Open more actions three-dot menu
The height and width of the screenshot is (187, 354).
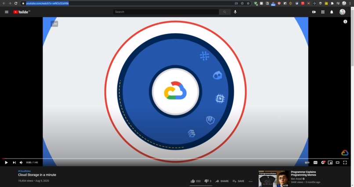coord(251,181)
